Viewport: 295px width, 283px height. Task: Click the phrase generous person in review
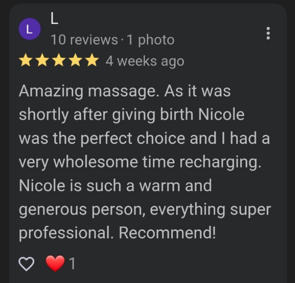pos(82,210)
